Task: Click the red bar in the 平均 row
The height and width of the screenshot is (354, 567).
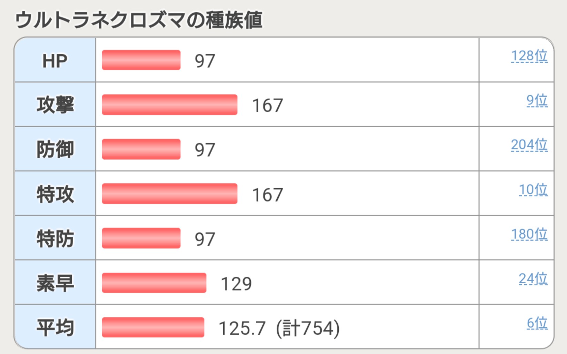Action: click(153, 327)
